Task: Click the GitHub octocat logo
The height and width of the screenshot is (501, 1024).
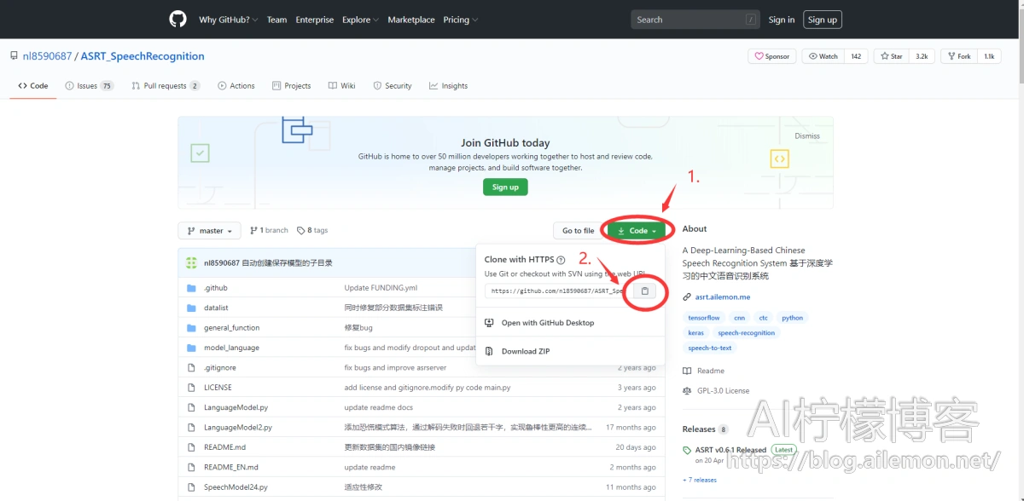Action: (x=177, y=20)
